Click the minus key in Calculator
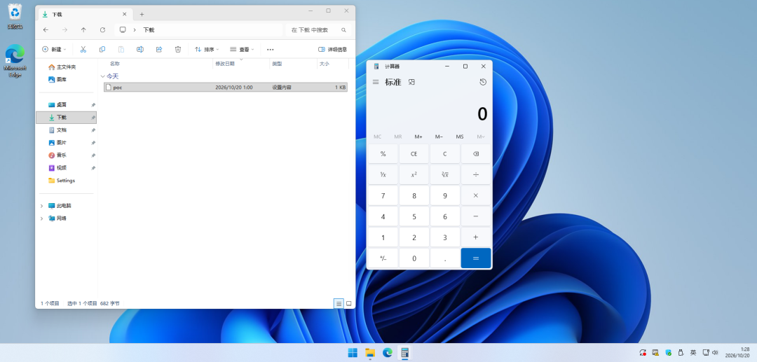This screenshot has width=757, height=362. (x=475, y=216)
